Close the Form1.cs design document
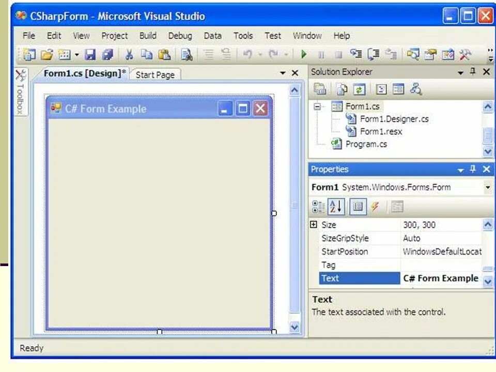 [295, 73]
